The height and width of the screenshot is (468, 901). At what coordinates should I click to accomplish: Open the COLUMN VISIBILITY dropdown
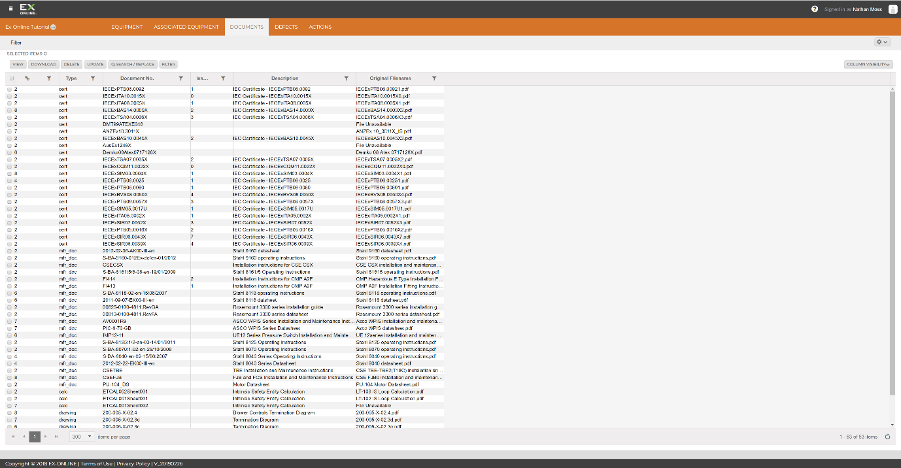point(868,64)
